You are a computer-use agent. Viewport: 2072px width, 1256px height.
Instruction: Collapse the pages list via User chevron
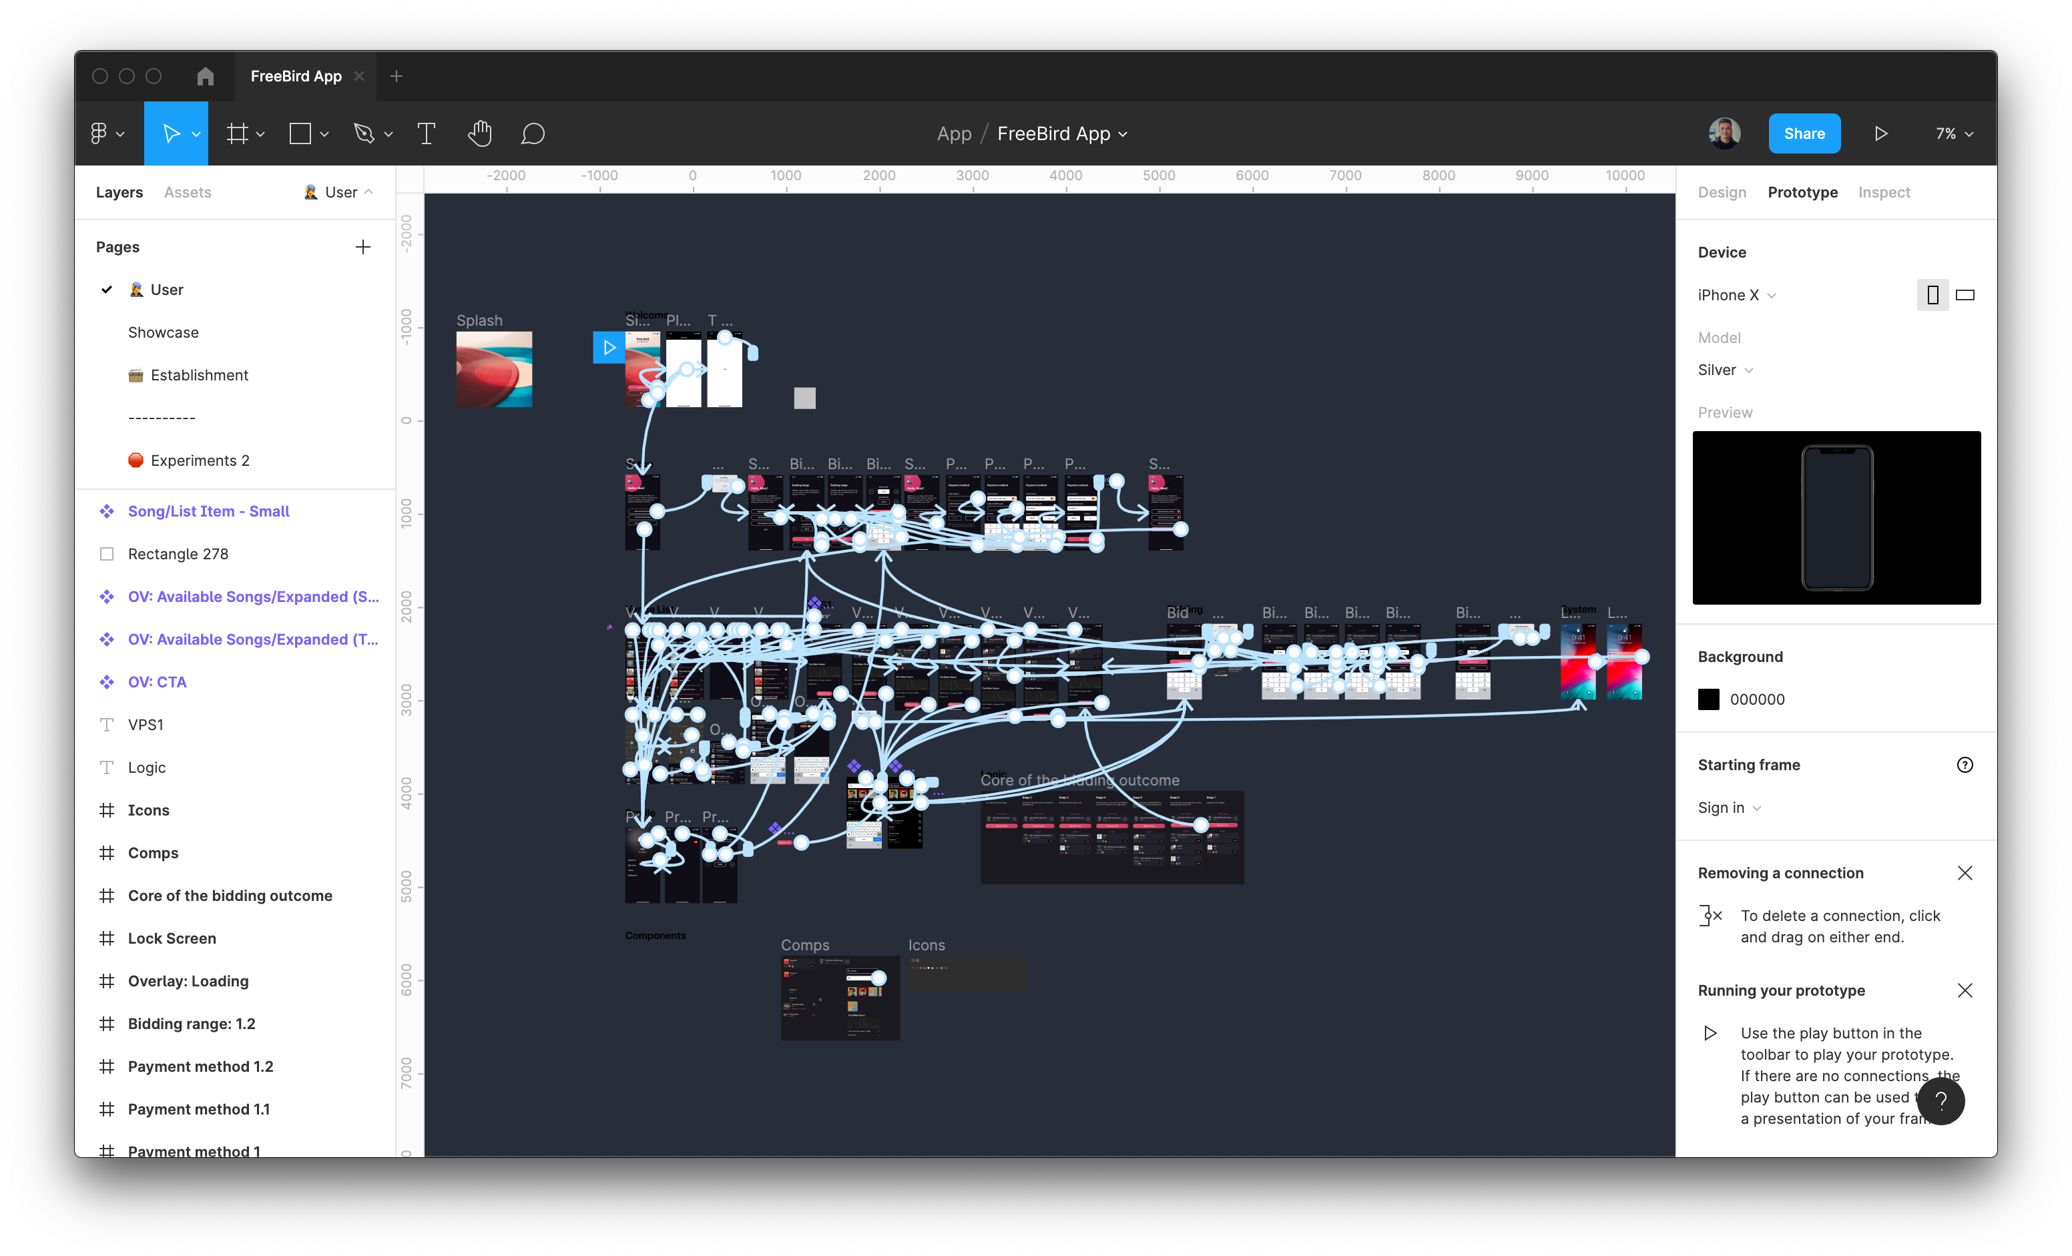[368, 192]
